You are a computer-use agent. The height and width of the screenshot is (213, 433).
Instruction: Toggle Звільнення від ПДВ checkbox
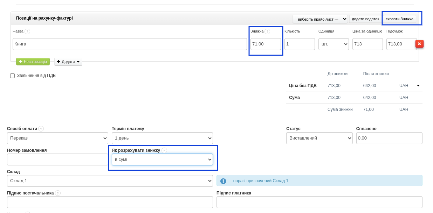click(13, 76)
